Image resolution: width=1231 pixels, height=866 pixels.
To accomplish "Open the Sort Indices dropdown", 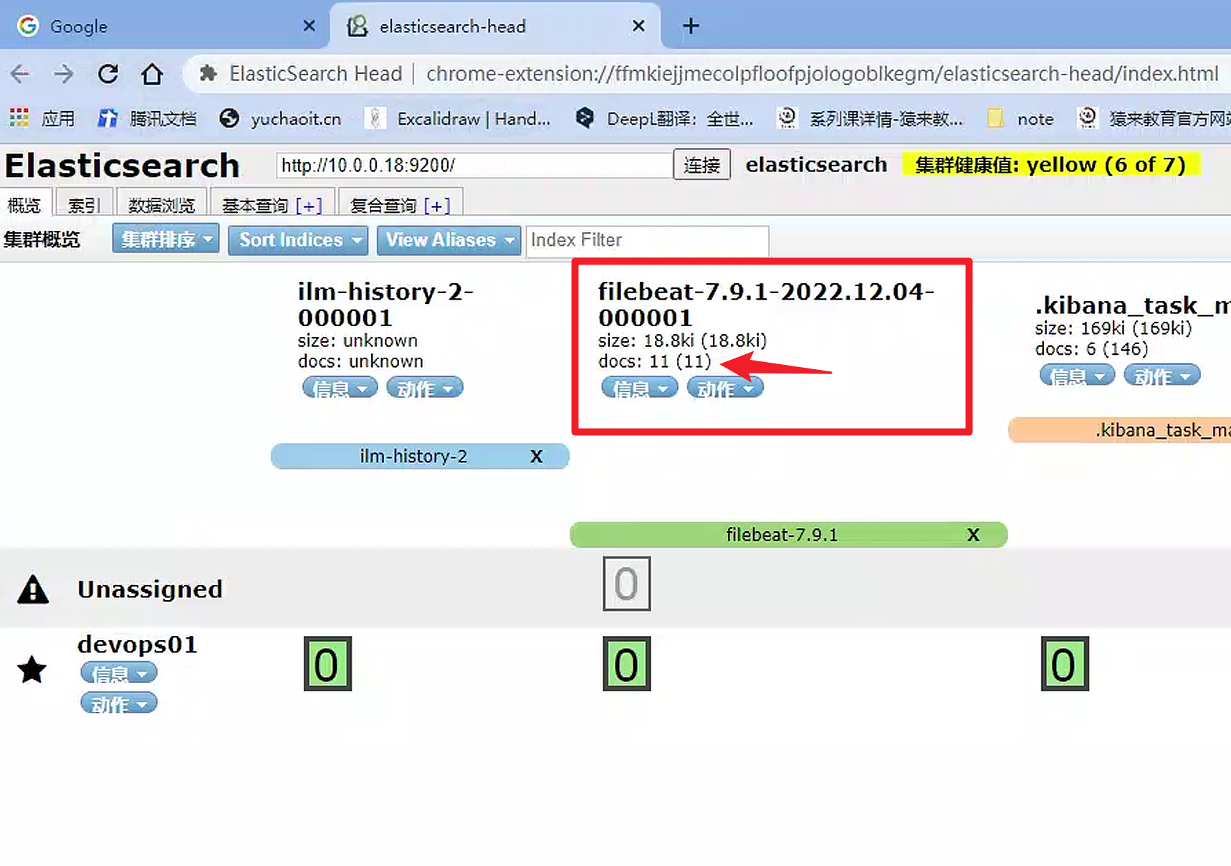I will (298, 240).
